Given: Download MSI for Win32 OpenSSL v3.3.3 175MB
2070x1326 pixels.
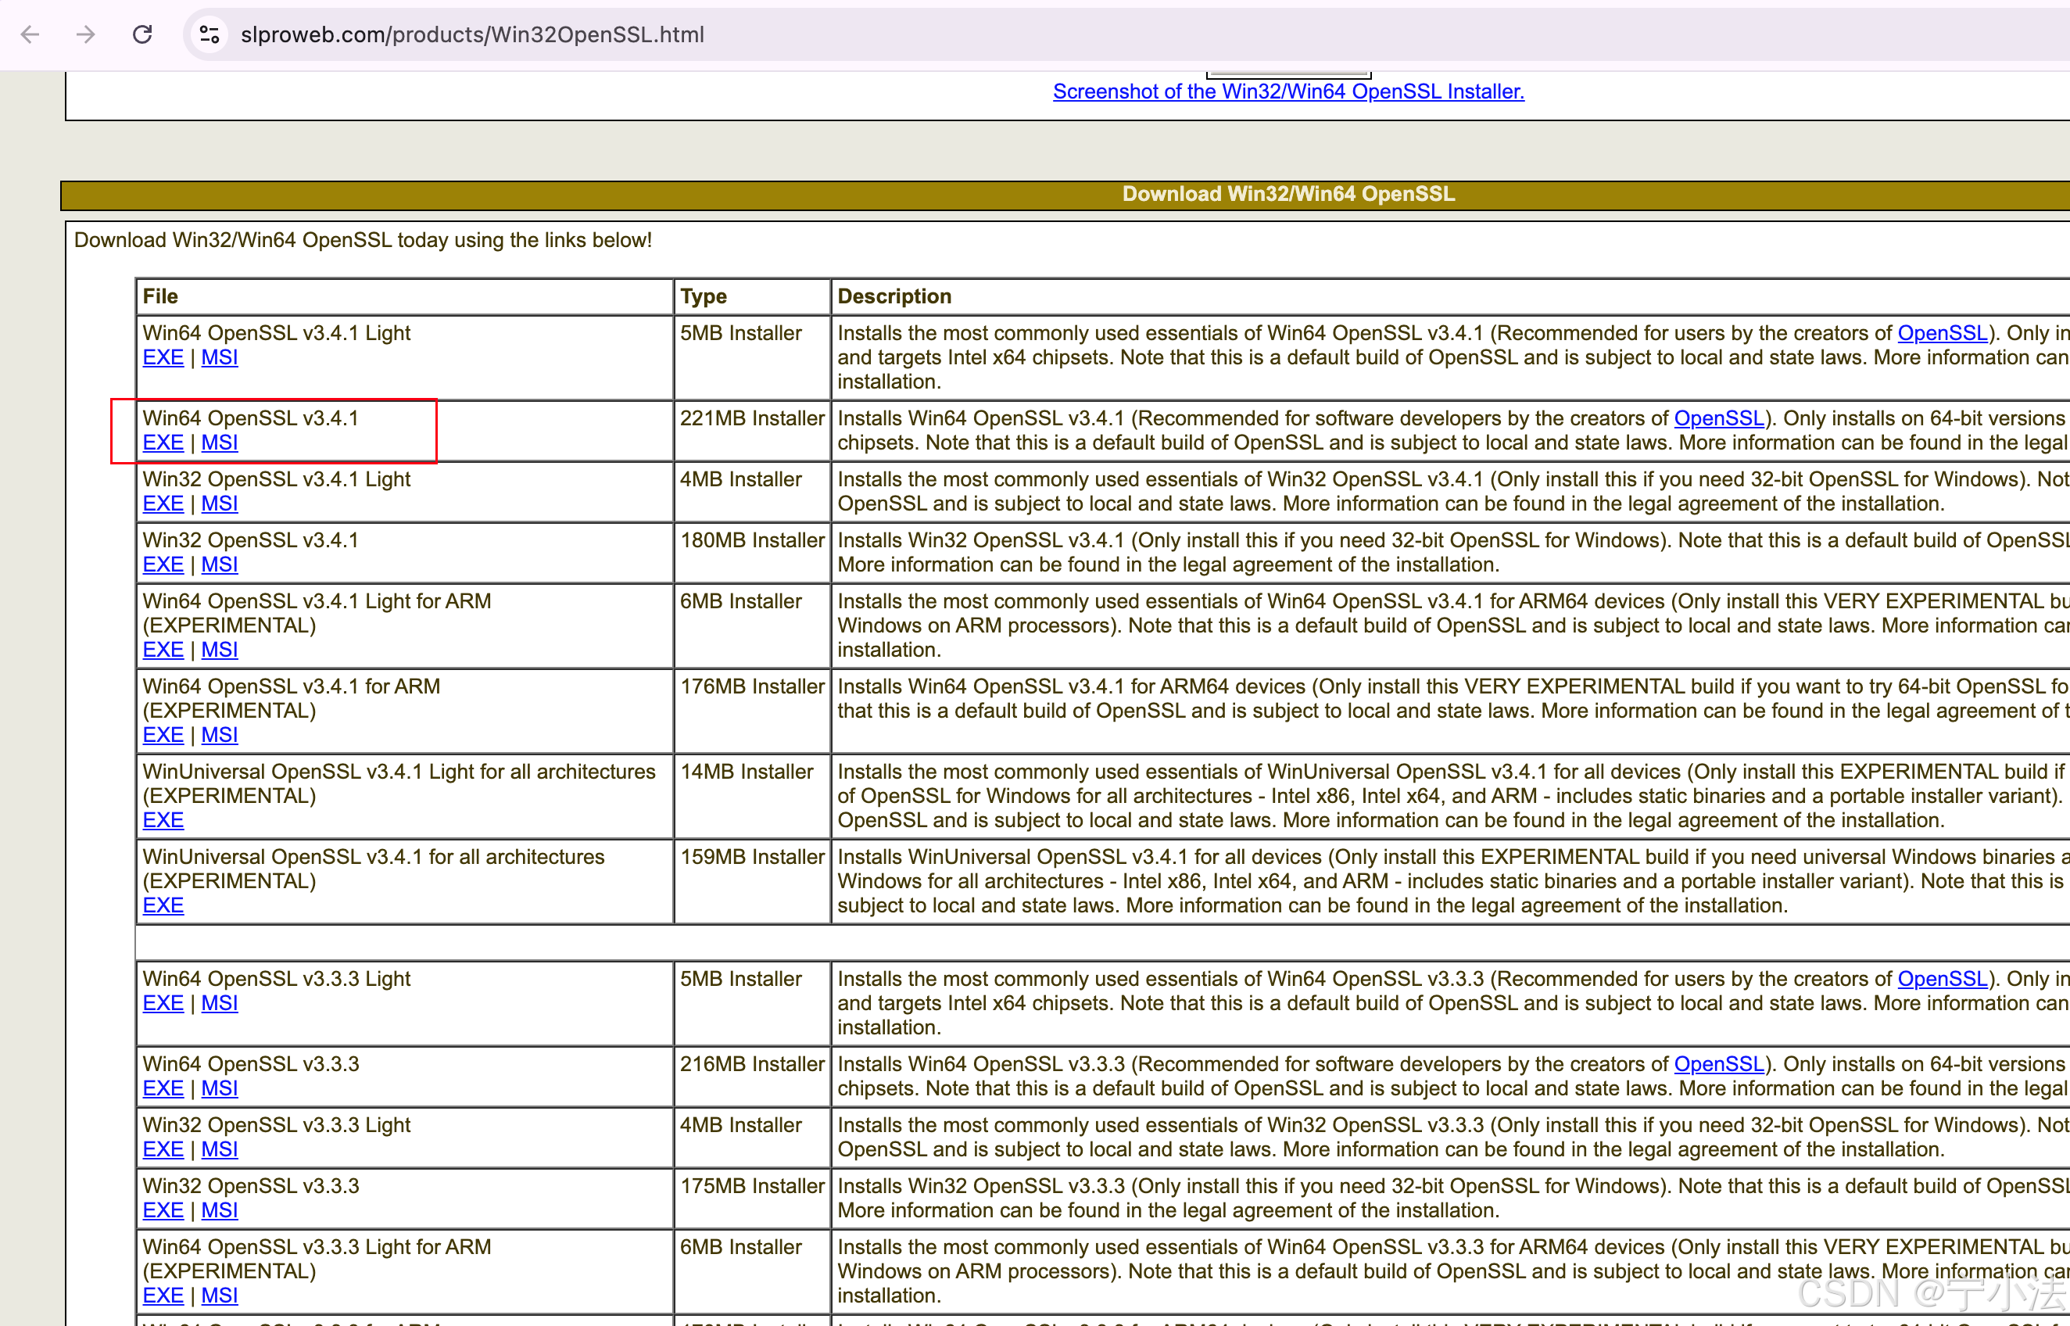Looking at the screenshot, I should coord(220,1210).
